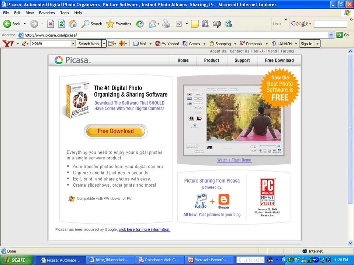Click the Yahoo toolbar pencil icon
The height and width of the screenshot is (265, 354).
click(24, 43)
